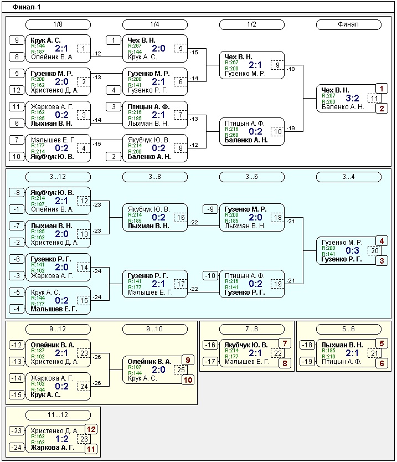Click Якубчук Ю. В. in match 4
Image resolution: width=397 pixels, height=462 pixels.
(52, 157)
